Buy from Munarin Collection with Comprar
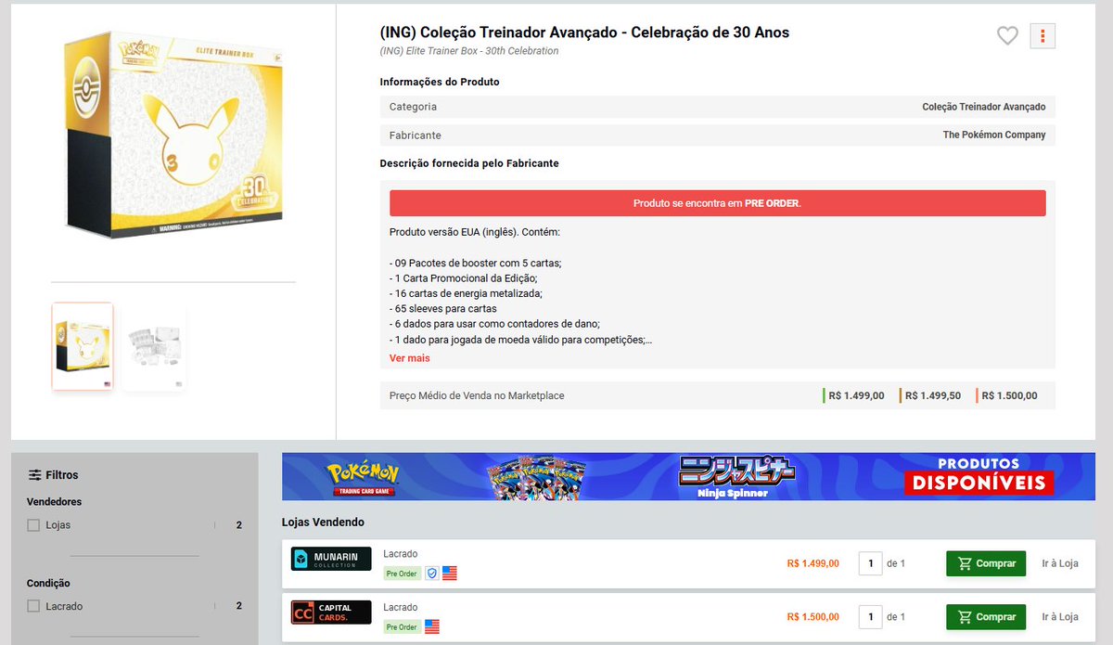This screenshot has width=1113, height=645. tap(986, 563)
